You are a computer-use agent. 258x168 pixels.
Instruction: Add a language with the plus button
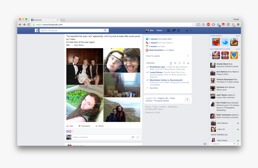pos(187,99)
